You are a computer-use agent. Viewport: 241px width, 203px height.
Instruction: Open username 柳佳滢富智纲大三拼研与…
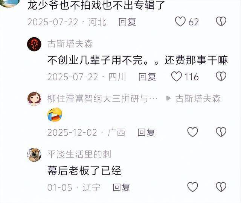(102, 98)
